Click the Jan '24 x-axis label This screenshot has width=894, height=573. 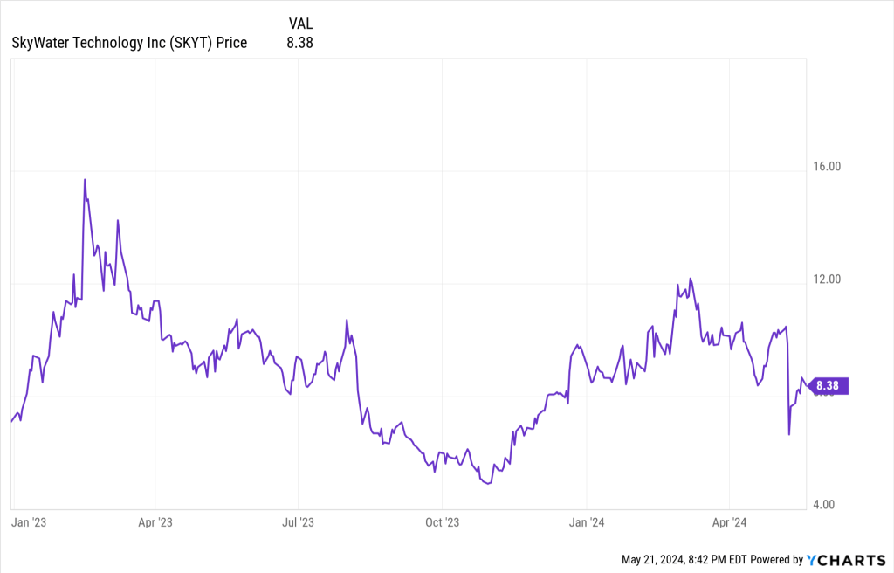(x=587, y=522)
